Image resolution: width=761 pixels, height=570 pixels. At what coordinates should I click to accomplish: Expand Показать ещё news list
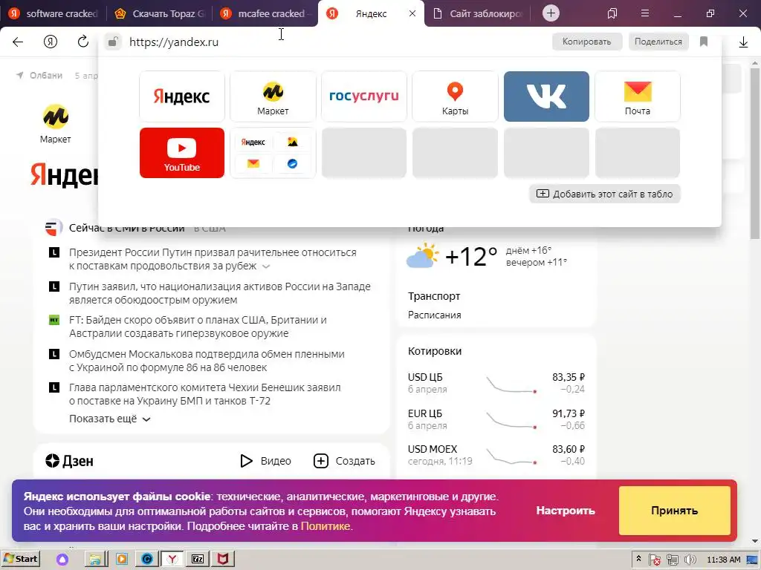110,419
